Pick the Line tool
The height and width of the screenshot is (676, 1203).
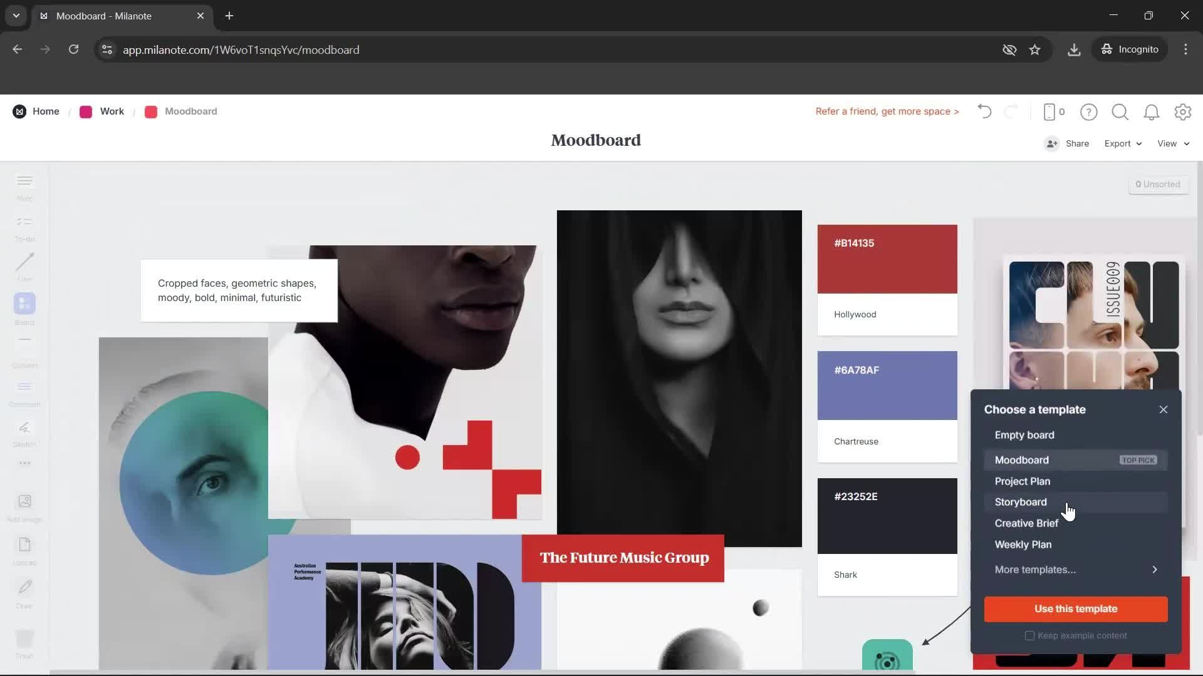pos(24,267)
